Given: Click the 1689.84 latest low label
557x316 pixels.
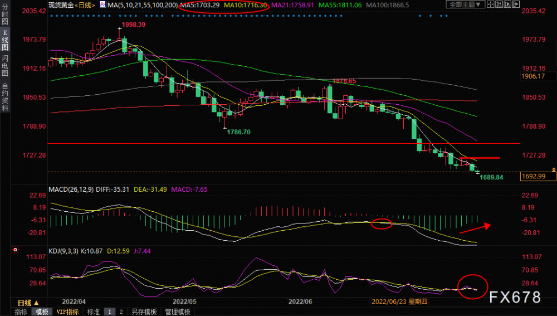Looking at the screenshot, I should click(491, 177).
